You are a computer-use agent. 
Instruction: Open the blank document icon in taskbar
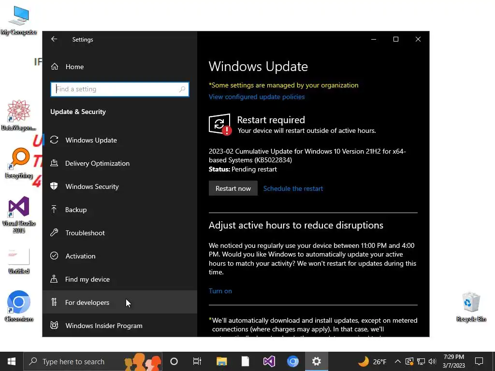point(245,361)
